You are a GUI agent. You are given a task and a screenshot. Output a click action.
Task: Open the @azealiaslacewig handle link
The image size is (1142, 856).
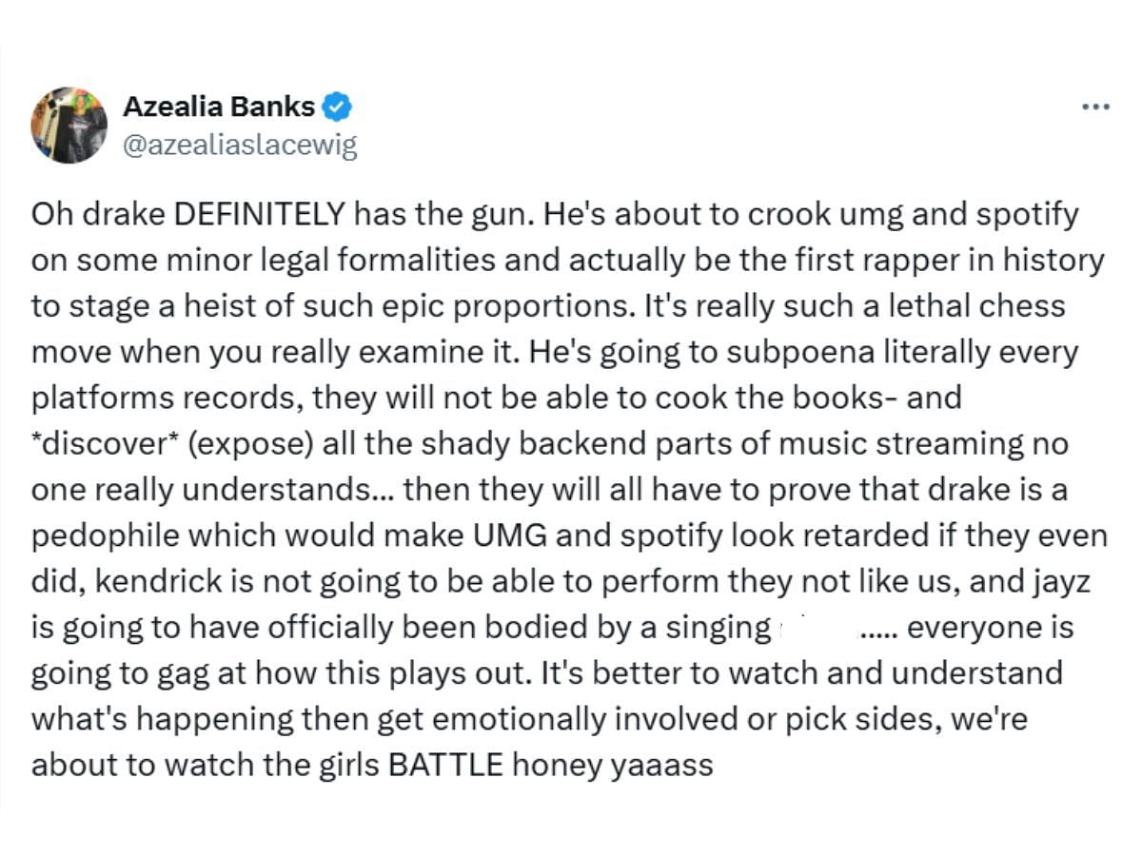tap(240, 146)
